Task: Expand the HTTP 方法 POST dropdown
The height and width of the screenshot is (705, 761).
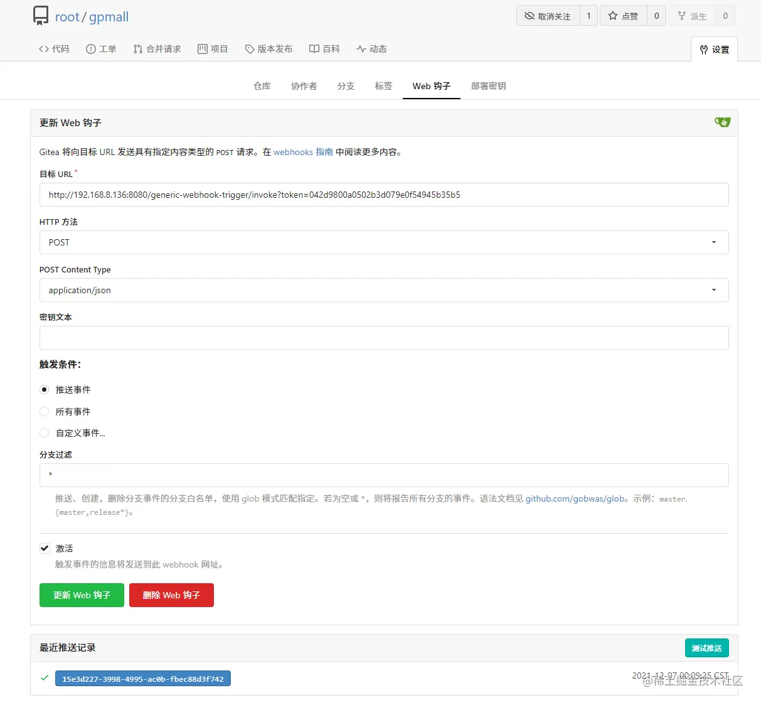Action: [x=384, y=242]
